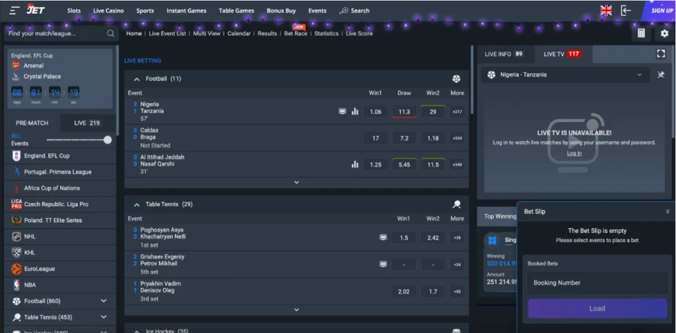Click the magnifier in match search box
Viewport: 676px width, 333px height.
pyautogui.click(x=111, y=33)
